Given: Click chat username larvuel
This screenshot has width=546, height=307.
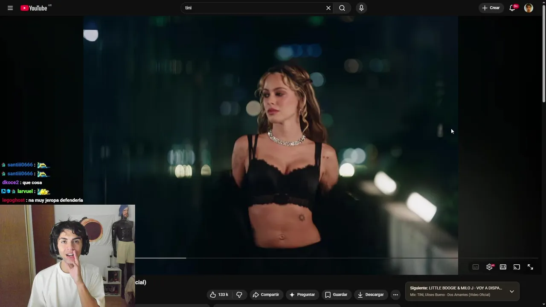Looking at the screenshot, I should tap(25, 191).
